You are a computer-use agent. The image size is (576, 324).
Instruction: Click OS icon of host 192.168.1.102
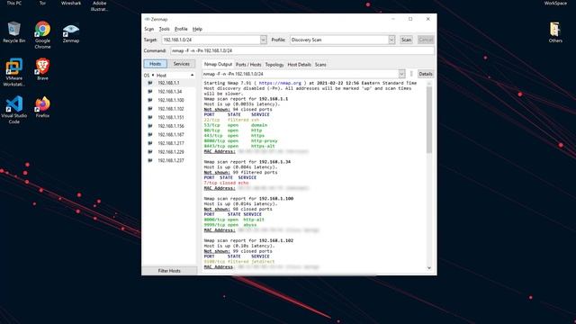(x=150, y=109)
